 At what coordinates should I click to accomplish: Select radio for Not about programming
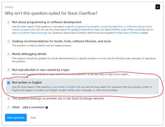pos(8,22)
